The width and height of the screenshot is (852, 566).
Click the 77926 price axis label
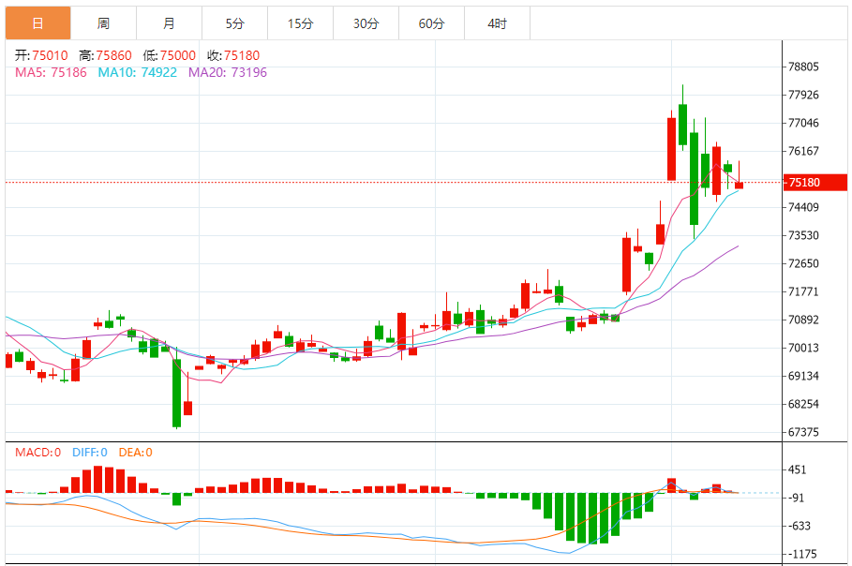point(803,95)
